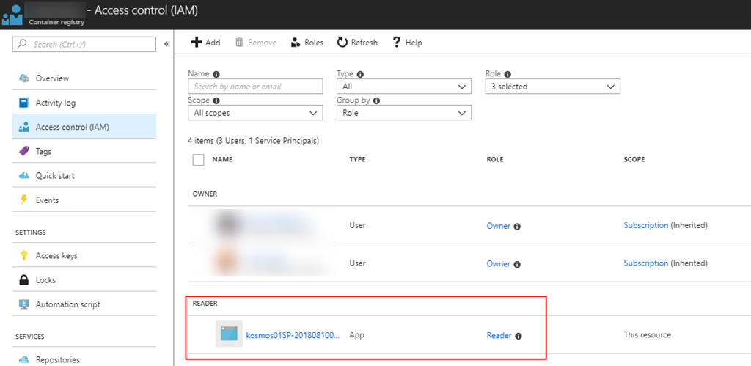Screen dimensions: 751x366
Task: Open the Role filter showing 3 selected
Action: click(x=552, y=87)
